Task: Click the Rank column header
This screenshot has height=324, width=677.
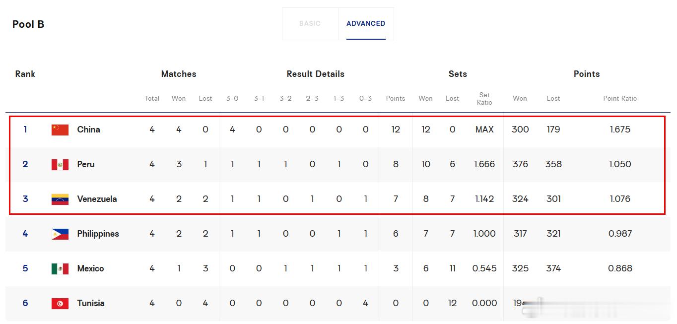Action: click(x=25, y=74)
